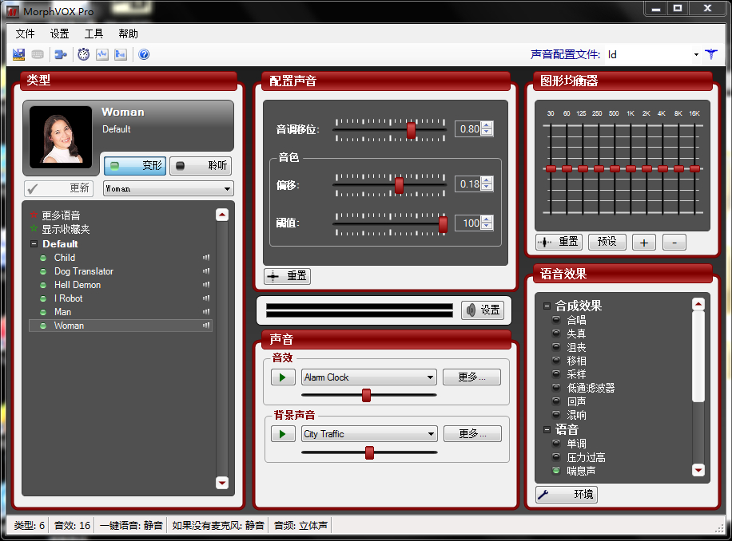Screen dimensions: 732x541
Task: Click the 音调移位 pitch shift slider handle
Action: pyautogui.click(x=411, y=130)
